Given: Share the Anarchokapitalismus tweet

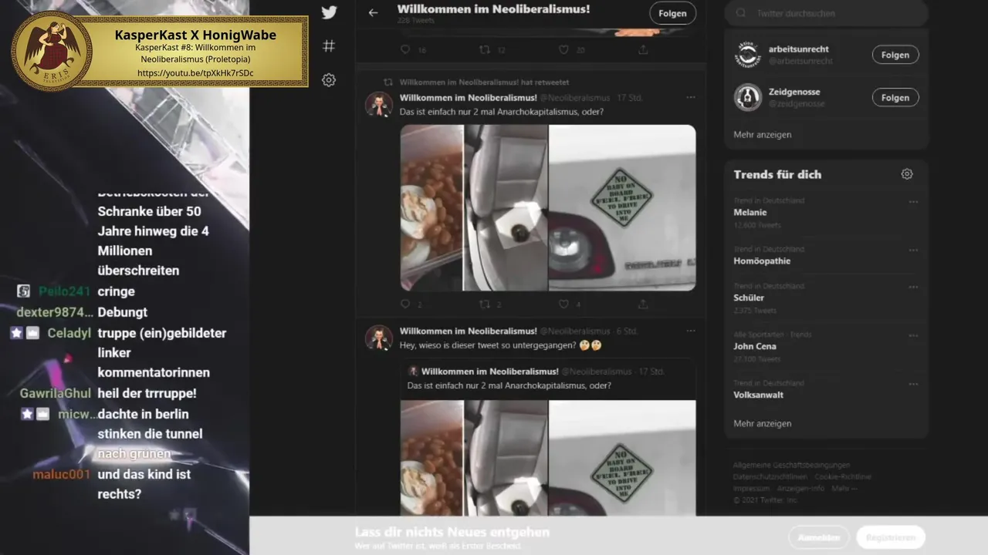Looking at the screenshot, I should 643,304.
